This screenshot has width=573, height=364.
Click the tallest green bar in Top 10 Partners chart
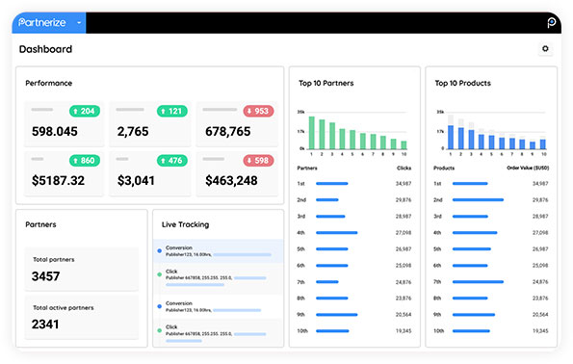(x=312, y=133)
